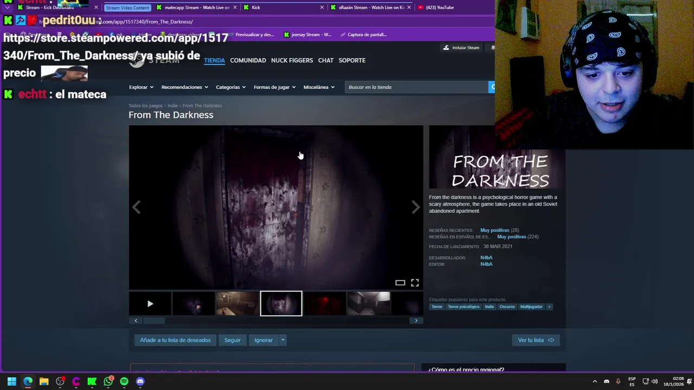694x390 pixels.
Task: Open the Indie breadcrumb link
Action: [x=172, y=106]
